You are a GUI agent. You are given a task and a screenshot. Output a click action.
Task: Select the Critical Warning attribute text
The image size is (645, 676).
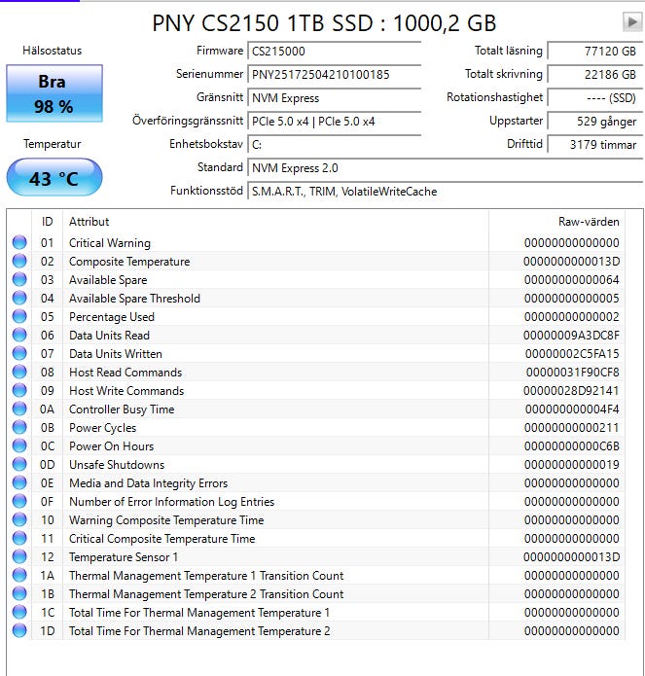[110, 243]
